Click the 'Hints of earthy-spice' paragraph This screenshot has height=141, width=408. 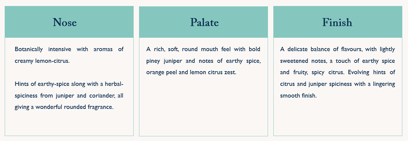pyautogui.click(x=69, y=96)
